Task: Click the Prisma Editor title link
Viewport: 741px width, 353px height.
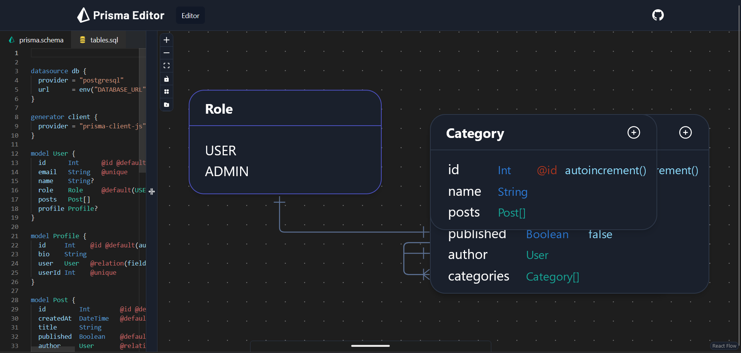Action: (121, 15)
